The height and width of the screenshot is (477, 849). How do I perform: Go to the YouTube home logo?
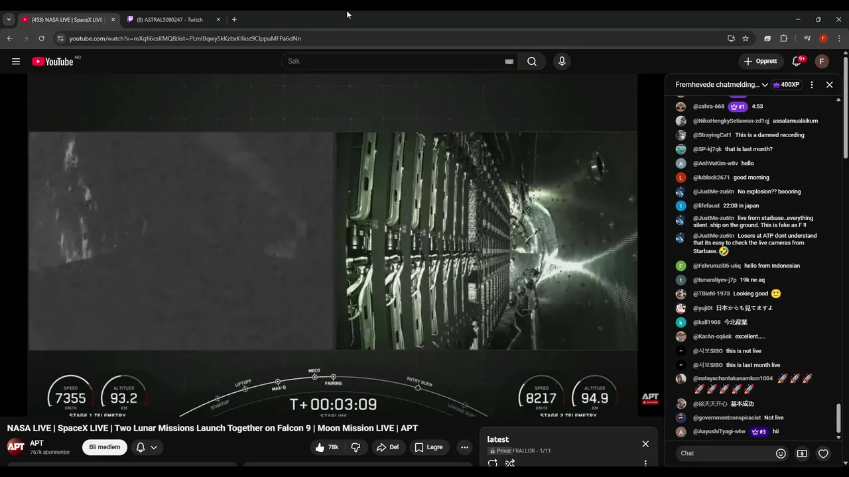coord(52,62)
